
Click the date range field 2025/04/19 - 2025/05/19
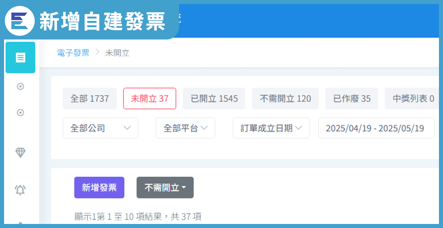coord(376,128)
